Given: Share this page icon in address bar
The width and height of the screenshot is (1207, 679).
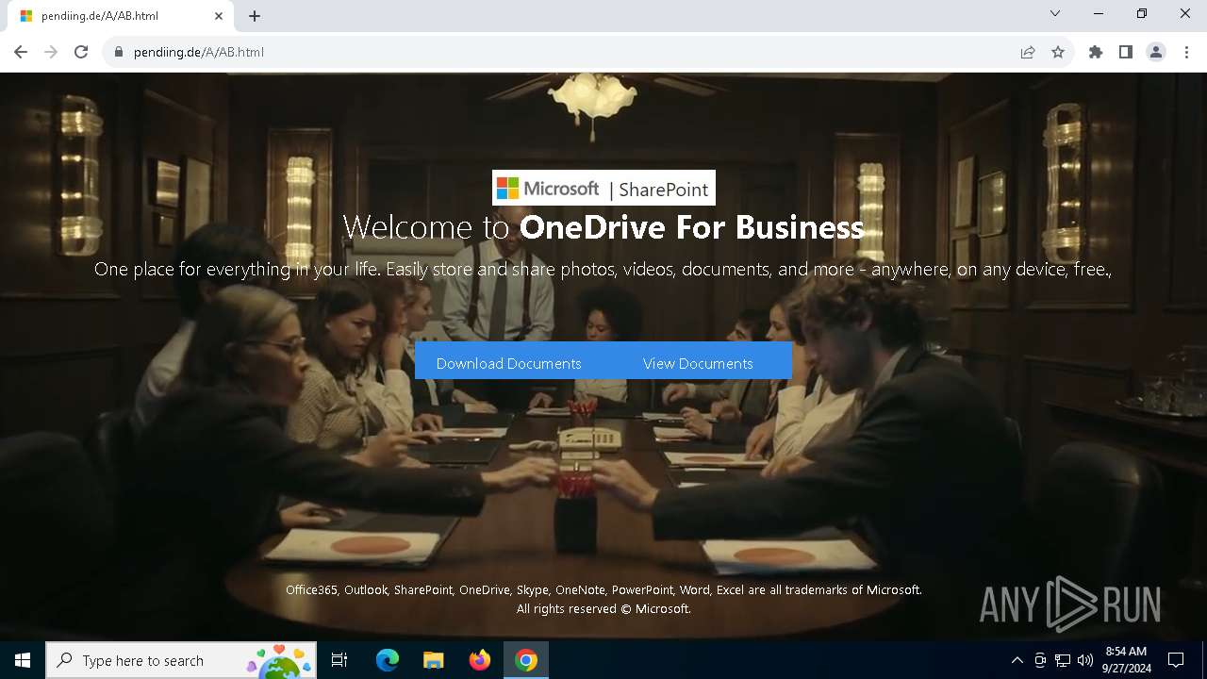Looking at the screenshot, I should coord(1028,52).
